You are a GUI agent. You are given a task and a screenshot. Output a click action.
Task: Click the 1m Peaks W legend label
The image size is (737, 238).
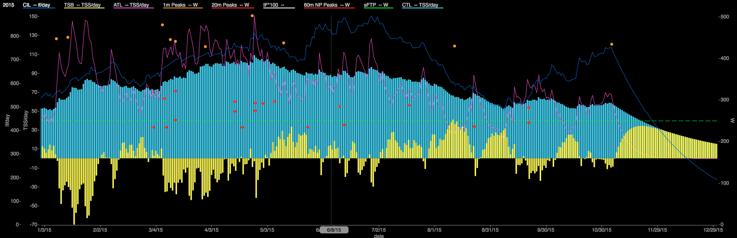click(x=180, y=5)
